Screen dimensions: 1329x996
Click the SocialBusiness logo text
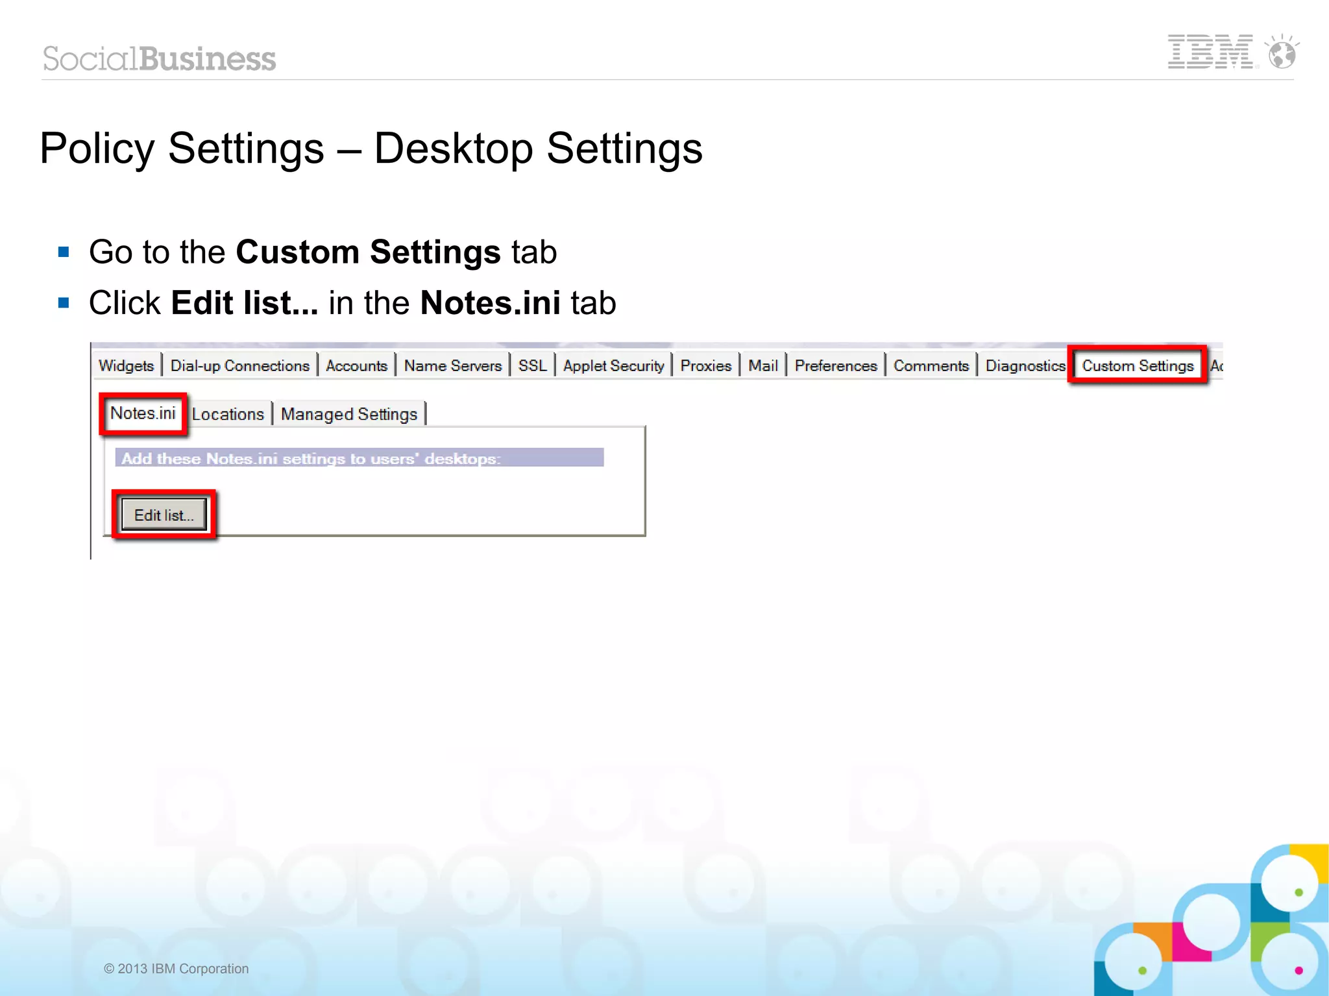(x=159, y=58)
